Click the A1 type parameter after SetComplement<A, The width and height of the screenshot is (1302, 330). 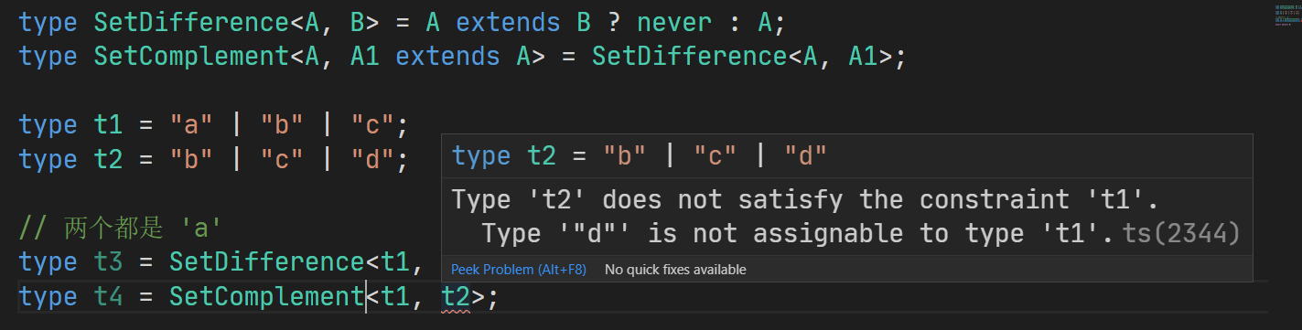tap(364, 56)
